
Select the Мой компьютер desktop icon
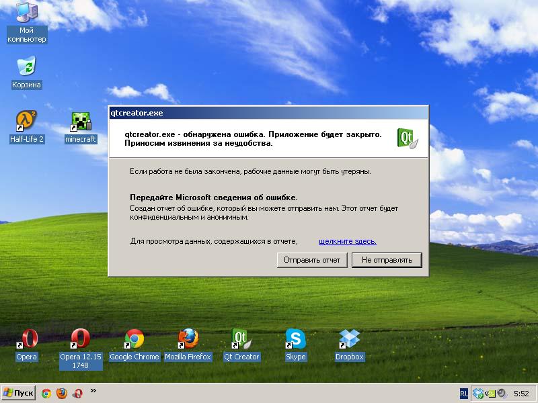(x=27, y=24)
